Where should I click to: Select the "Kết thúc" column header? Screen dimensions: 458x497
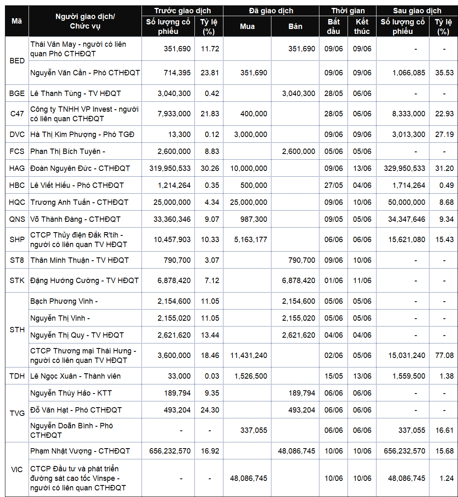[x=362, y=26]
